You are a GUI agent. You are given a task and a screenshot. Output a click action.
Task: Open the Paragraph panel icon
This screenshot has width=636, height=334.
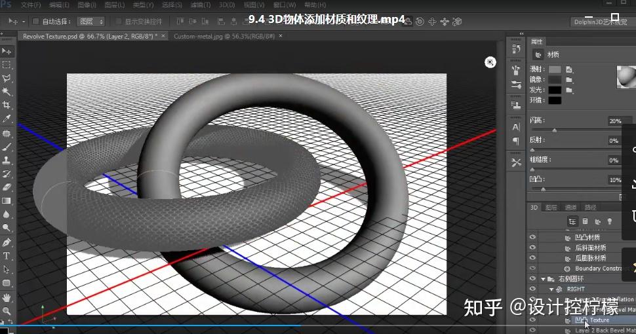click(516, 141)
